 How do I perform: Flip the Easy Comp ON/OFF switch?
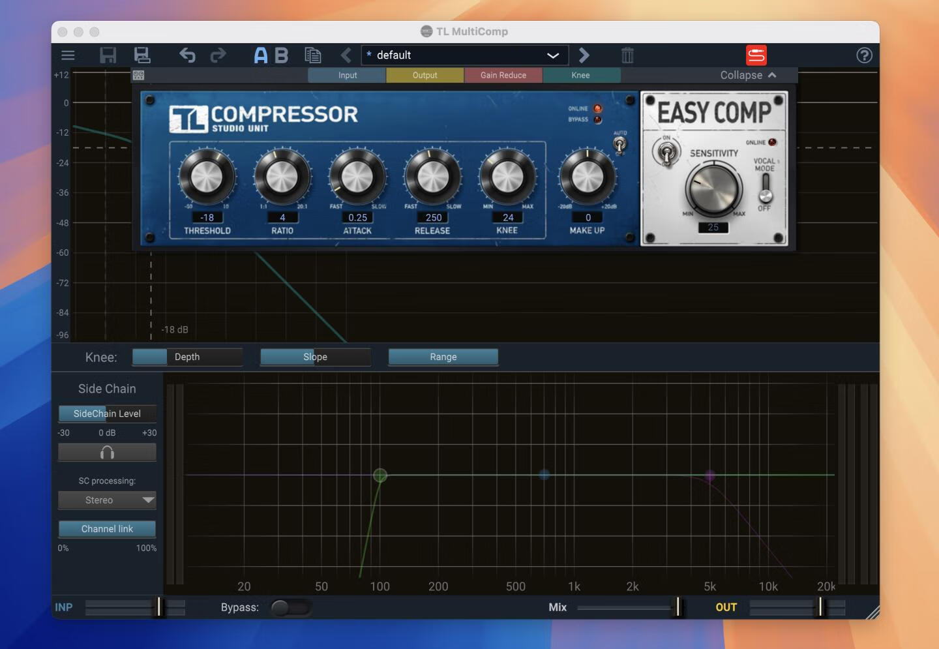(666, 153)
